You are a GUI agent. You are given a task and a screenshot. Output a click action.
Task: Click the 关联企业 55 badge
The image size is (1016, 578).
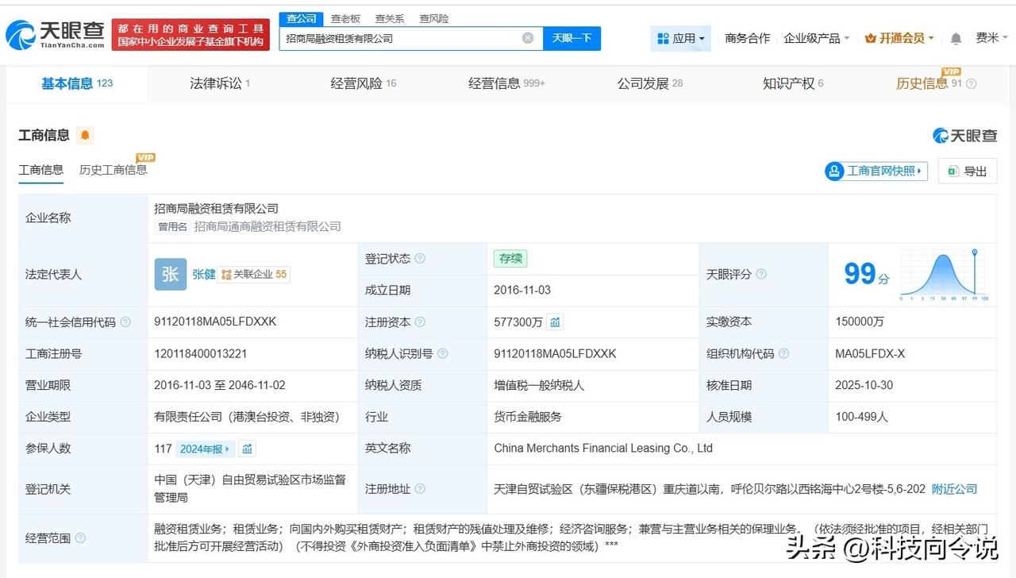253,275
